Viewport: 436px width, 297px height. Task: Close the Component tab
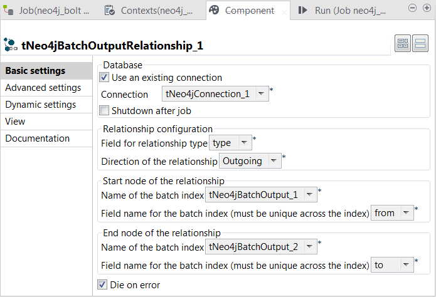(284, 12)
